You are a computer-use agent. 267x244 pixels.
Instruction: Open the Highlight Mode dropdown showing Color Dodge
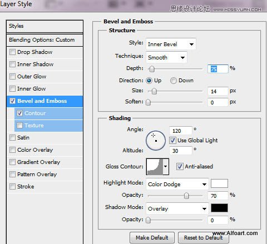(x=177, y=184)
